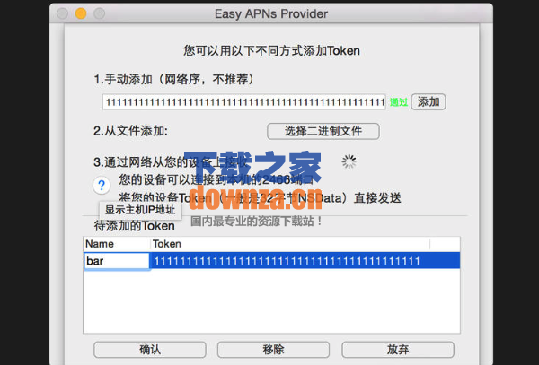539x365 pixels.
Task: Click the 2.从文件添加 label
Action: [x=130, y=131]
